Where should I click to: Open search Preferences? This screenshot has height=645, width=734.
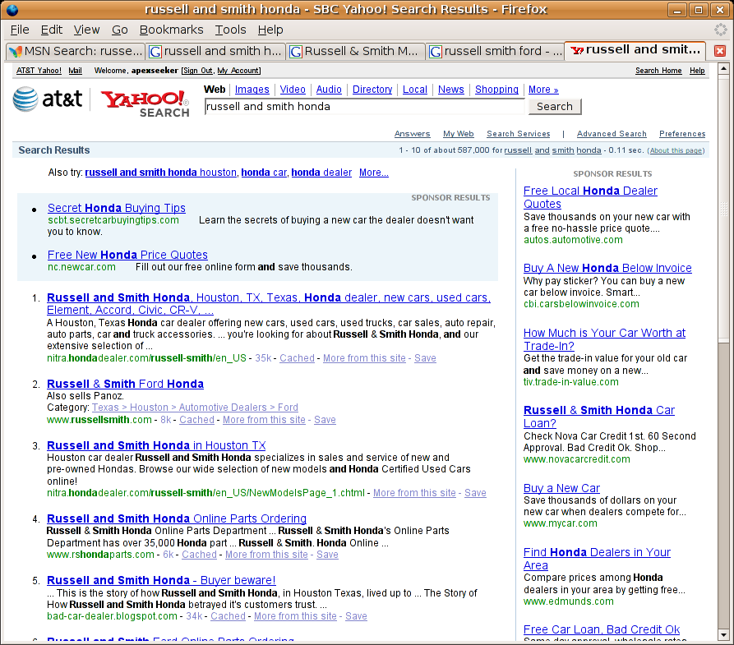coord(682,133)
